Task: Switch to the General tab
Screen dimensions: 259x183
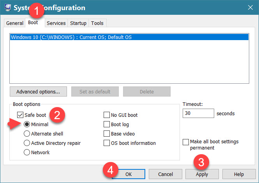Action: click(x=15, y=23)
